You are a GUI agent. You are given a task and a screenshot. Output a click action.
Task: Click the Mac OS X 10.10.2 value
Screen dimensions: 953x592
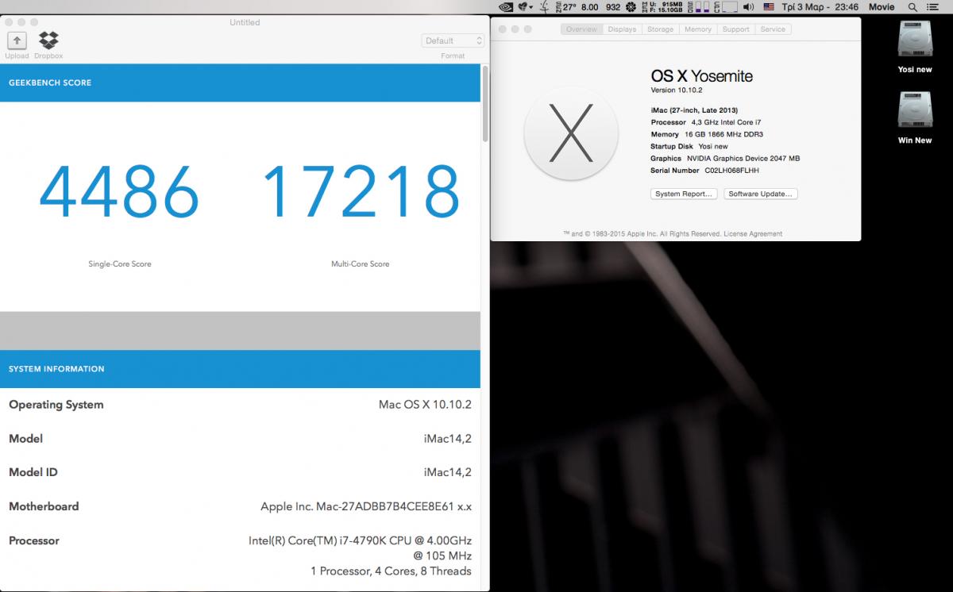click(x=425, y=404)
